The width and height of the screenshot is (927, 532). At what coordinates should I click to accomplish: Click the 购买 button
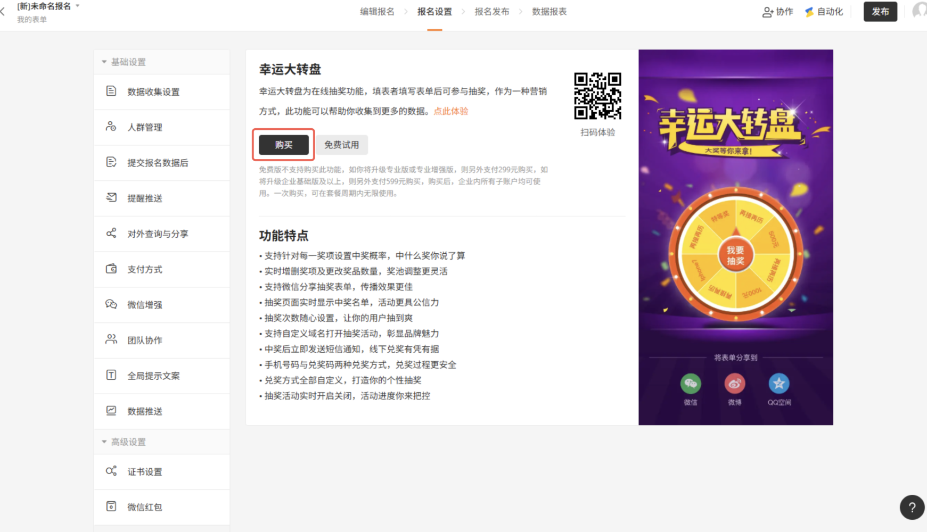[x=283, y=145]
